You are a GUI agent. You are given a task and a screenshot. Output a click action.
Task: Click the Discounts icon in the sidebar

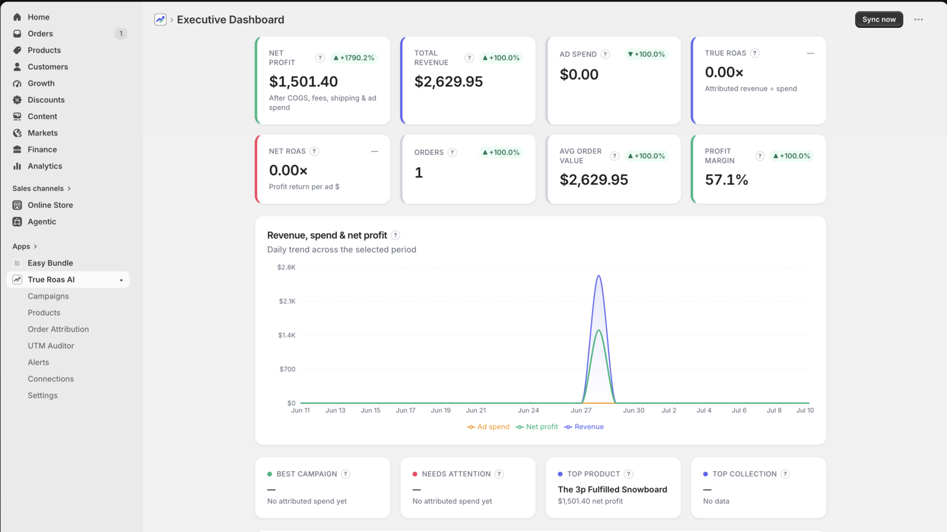coord(17,100)
